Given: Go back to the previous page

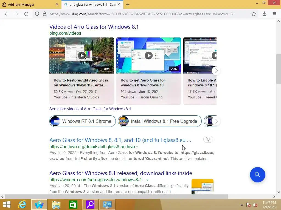Looking at the screenshot, I should pyautogui.click(x=7, y=14).
